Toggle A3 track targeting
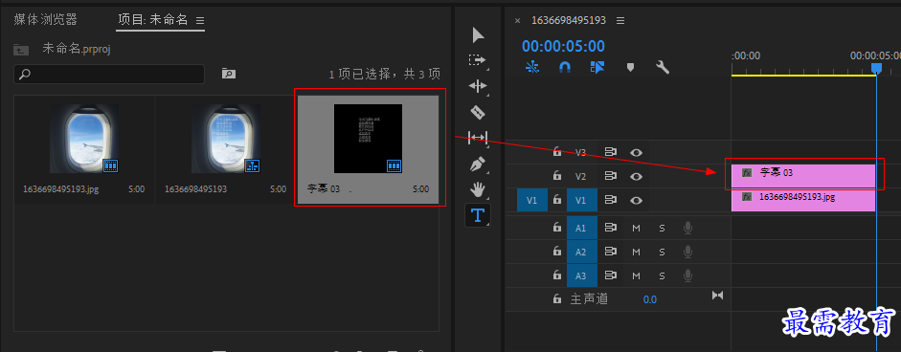 (x=581, y=276)
